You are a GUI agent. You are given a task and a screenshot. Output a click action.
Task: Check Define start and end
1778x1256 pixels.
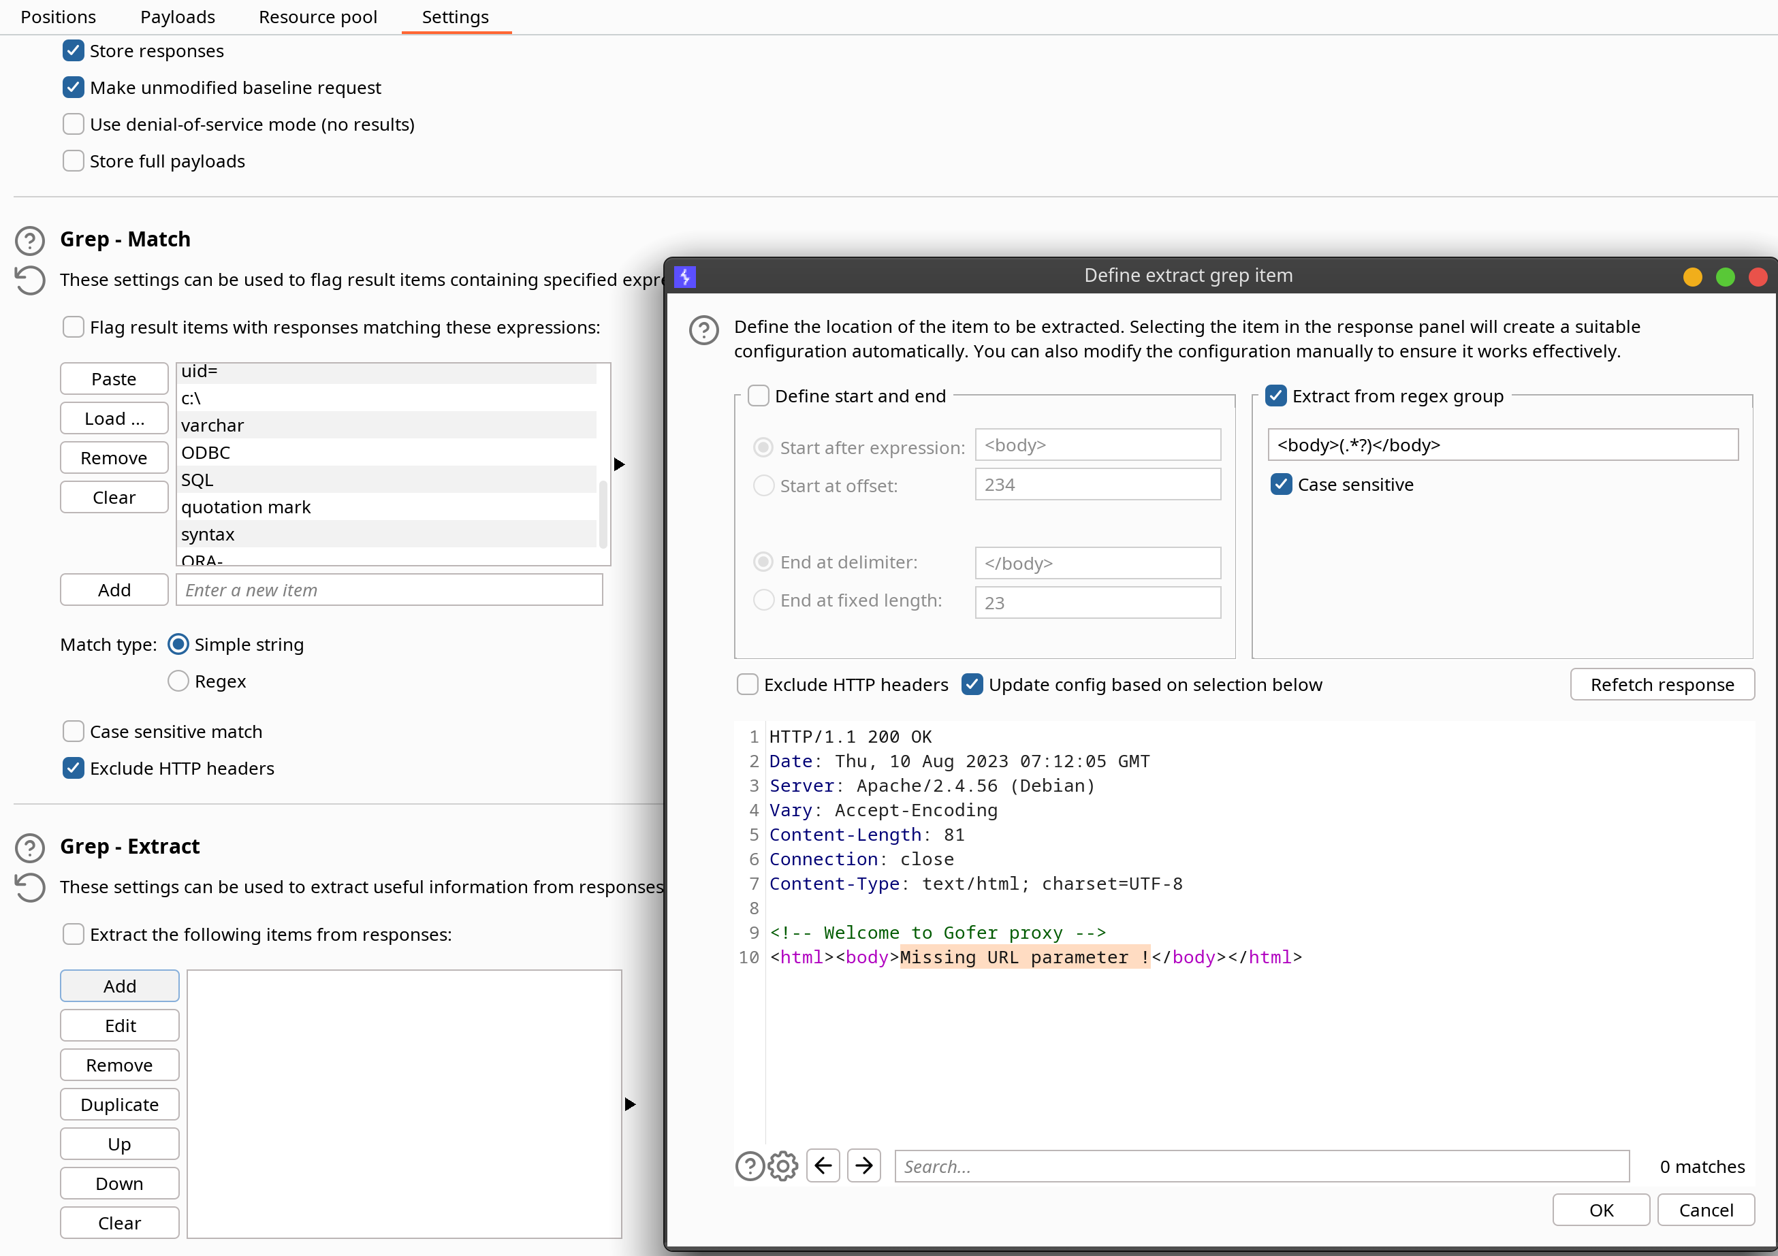click(758, 396)
